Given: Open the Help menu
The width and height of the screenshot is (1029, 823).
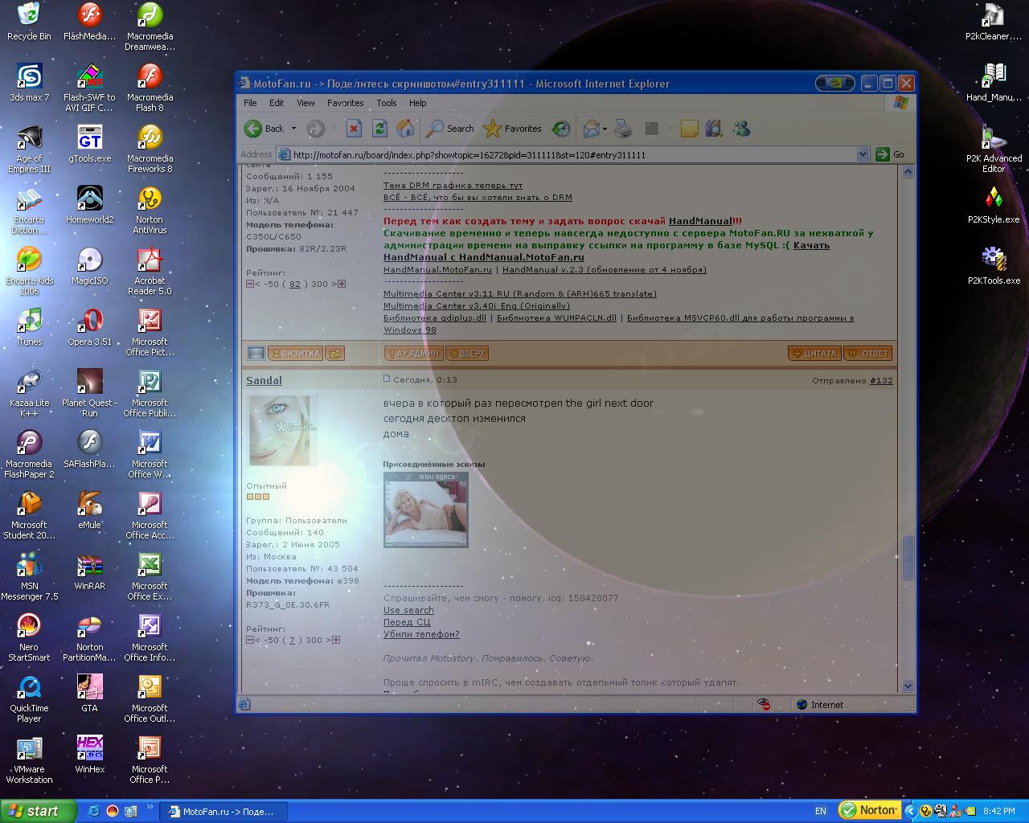Looking at the screenshot, I should click(417, 103).
